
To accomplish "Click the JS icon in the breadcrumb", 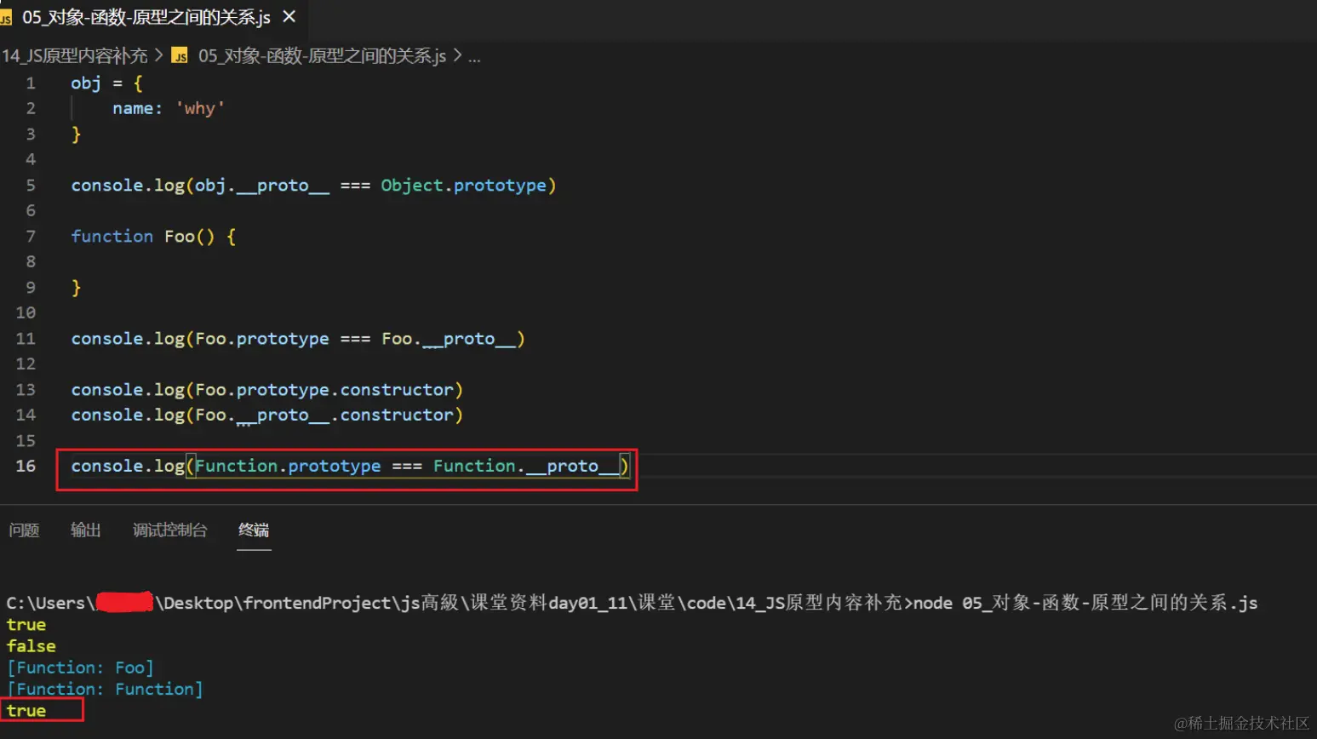I will (180, 56).
